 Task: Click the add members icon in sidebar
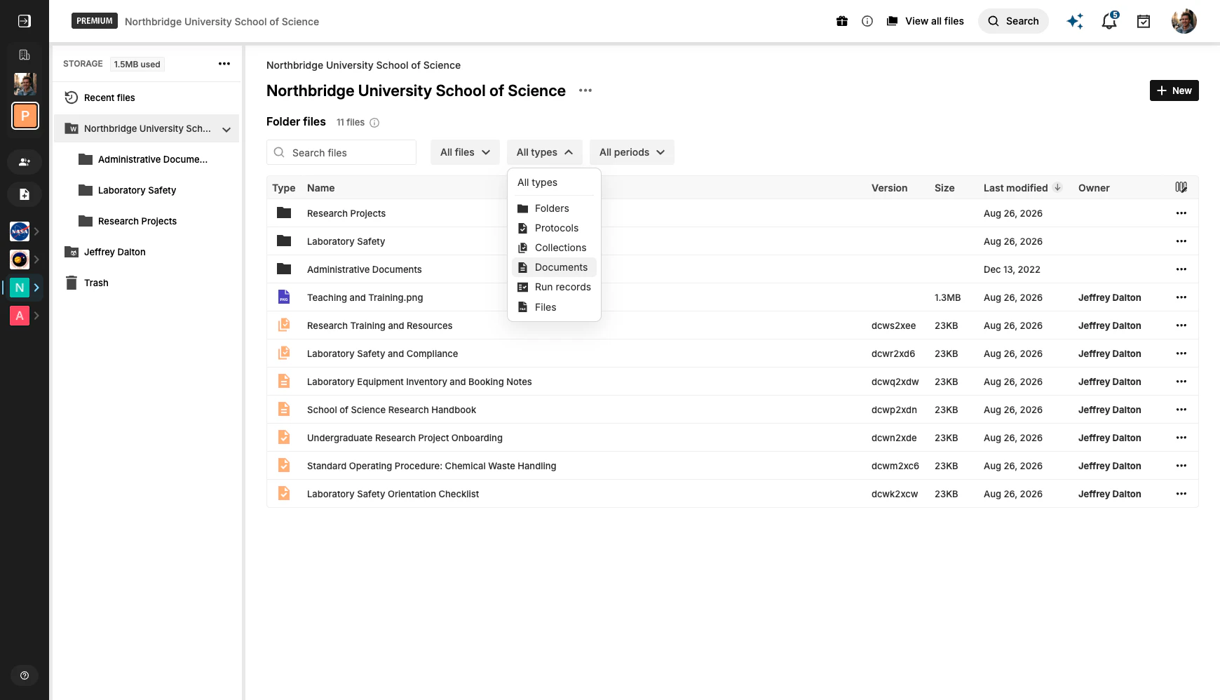click(x=25, y=162)
